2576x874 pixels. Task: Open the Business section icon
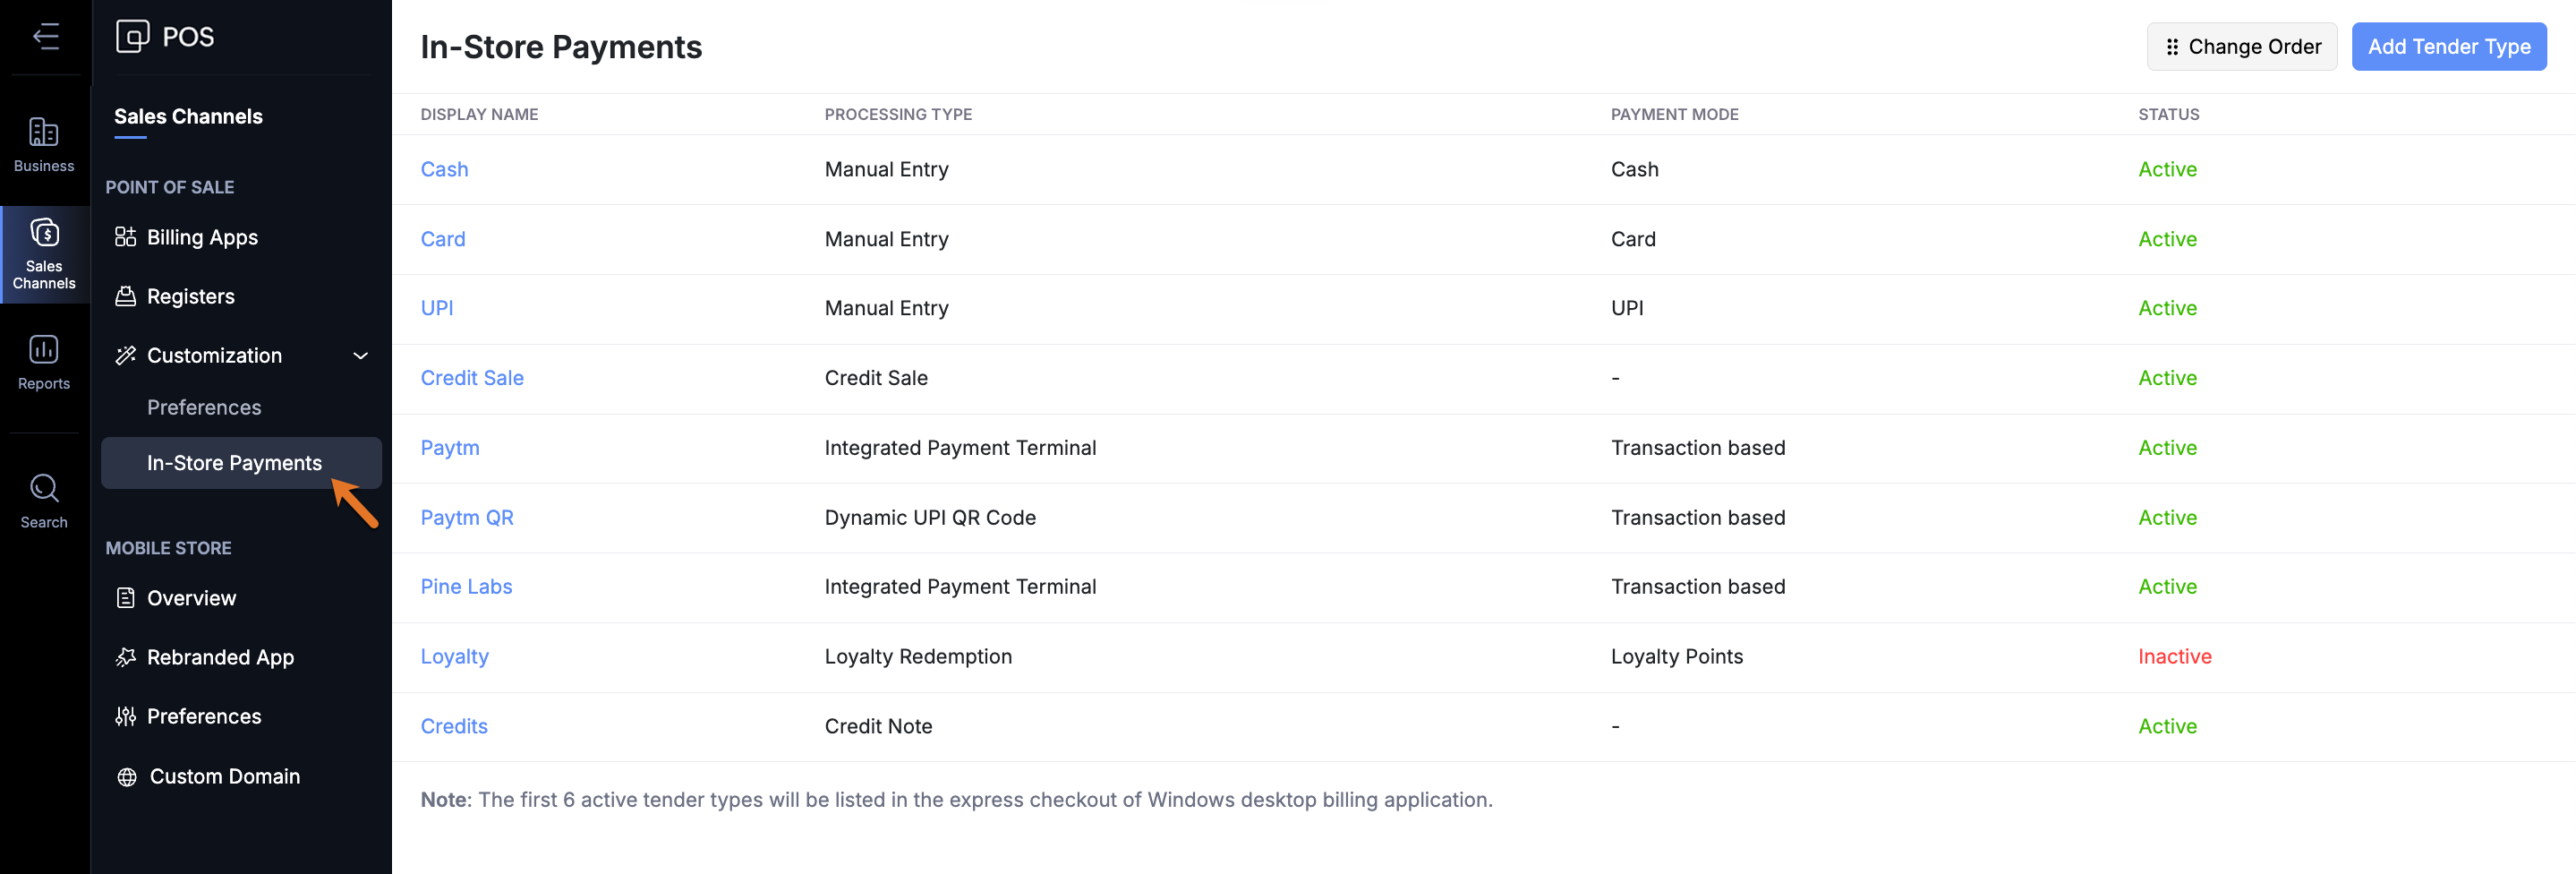tap(44, 133)
